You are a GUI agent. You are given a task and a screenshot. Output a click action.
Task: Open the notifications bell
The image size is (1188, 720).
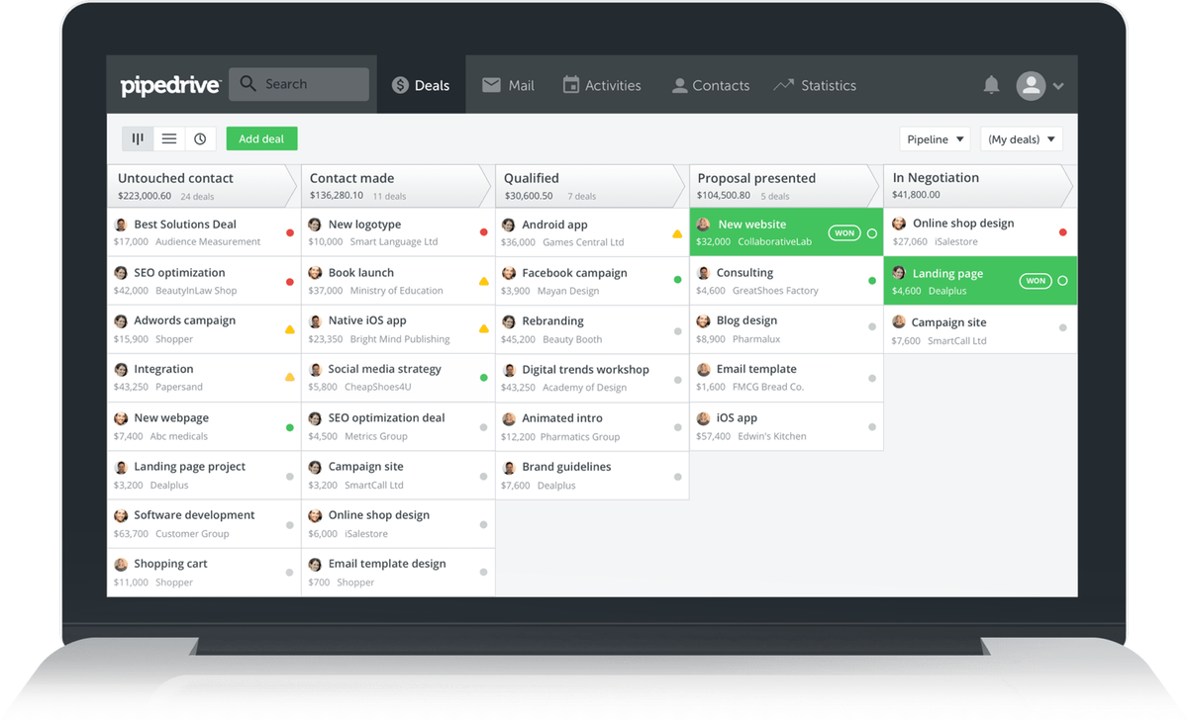(991, 85)
